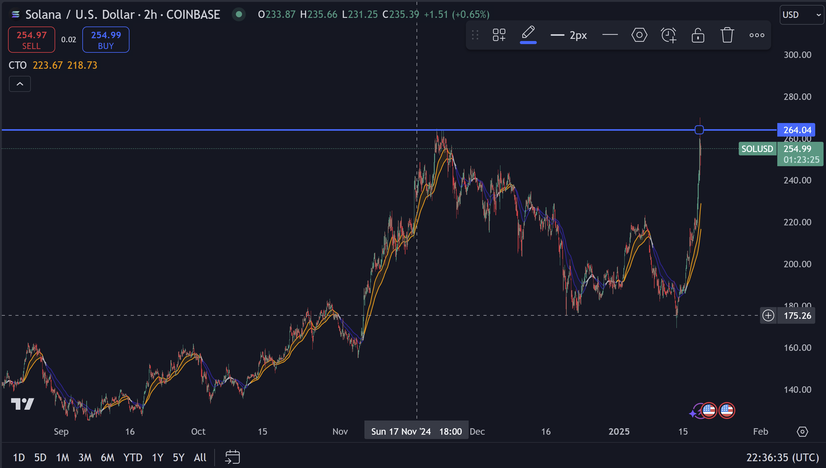The image size is (826, 468).
Task: Click the templates grid icon in drawing toolbar
Action: [499, 35]
